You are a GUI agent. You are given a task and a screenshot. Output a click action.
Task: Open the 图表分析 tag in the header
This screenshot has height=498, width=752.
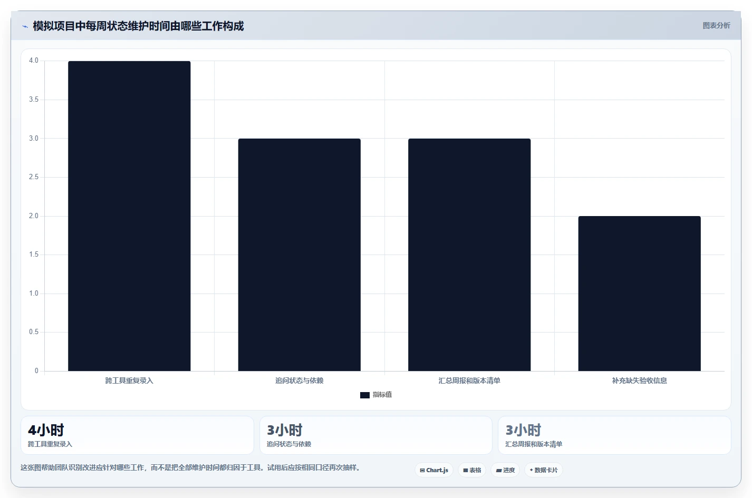[x=716, y=25]
